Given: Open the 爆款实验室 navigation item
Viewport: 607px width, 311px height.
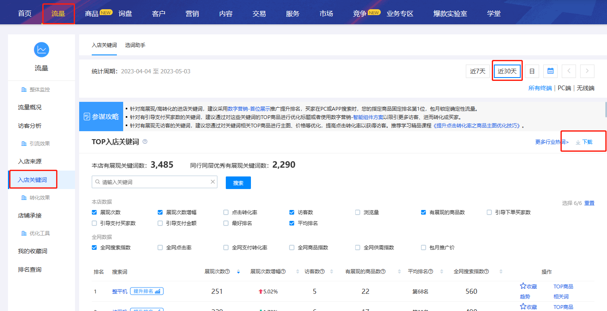Looking at the screenshot, I should click(x=450, y=13).
